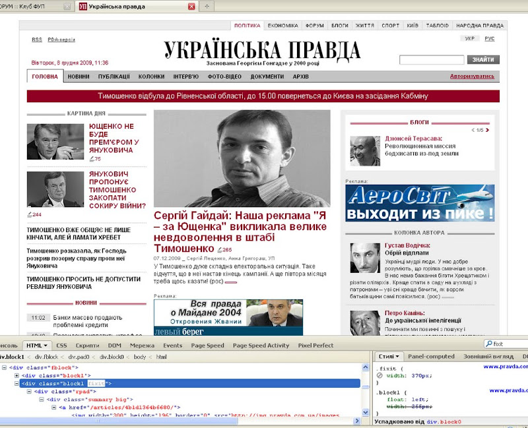Switch to the CSS tab in Firebug
The image size is (528, 428).
pyautogui.click(x=61, y=344)
